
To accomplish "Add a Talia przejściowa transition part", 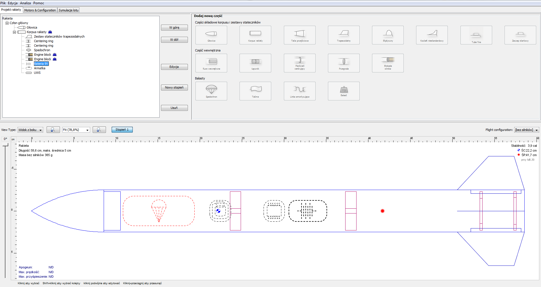I will coord(299,35).
